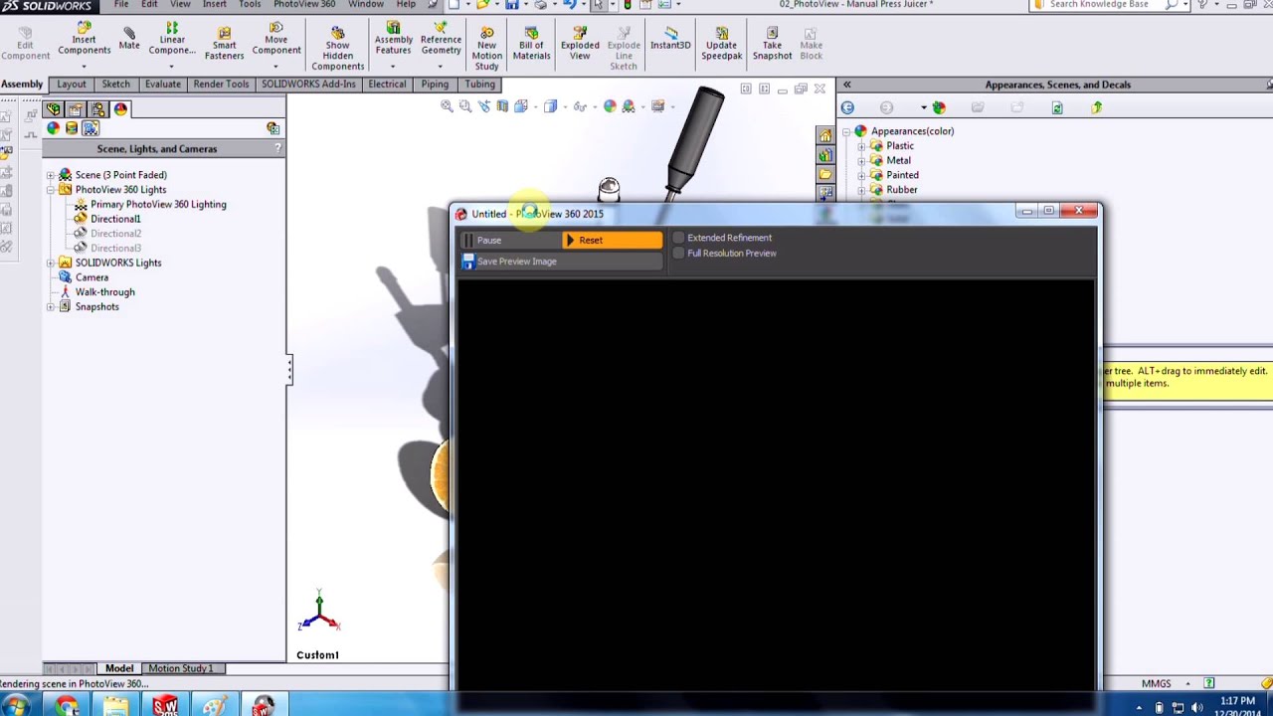Enable Extended Refinement checkbox
The height and width of the screenshot is (716, 1273).
coord(679,238)
